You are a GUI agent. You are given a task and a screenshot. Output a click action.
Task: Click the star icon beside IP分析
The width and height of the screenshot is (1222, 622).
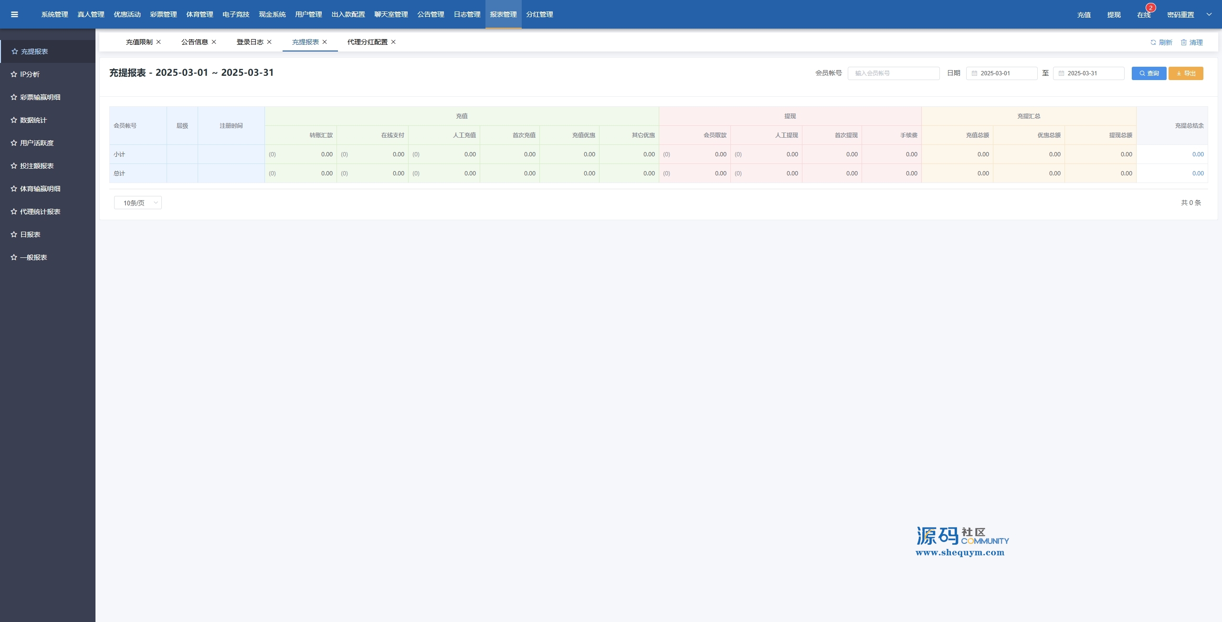(14, 74)
